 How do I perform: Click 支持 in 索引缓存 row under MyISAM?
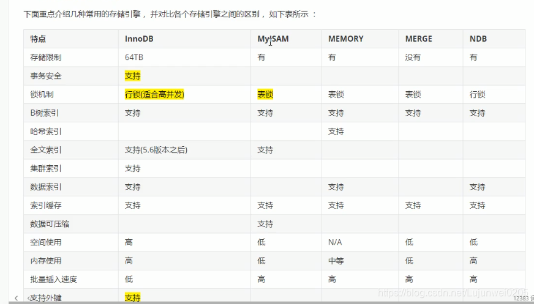265,206
